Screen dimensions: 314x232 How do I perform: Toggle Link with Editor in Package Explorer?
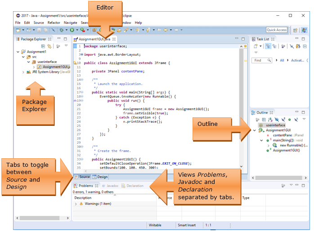tap(49, 46)
